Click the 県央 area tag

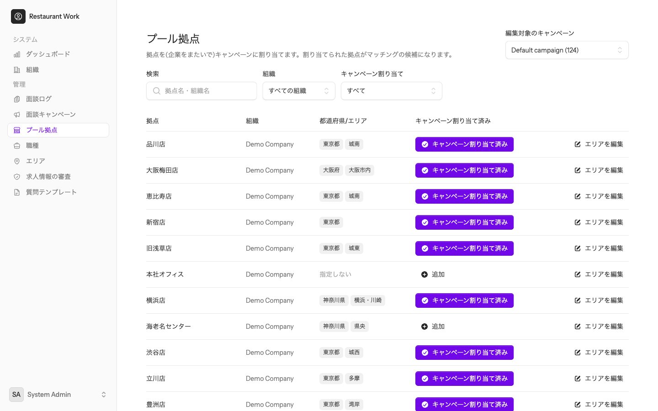point(360,327)
